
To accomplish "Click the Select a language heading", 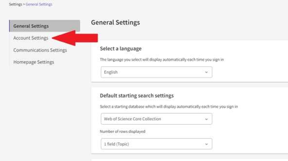I will (121, 49).
